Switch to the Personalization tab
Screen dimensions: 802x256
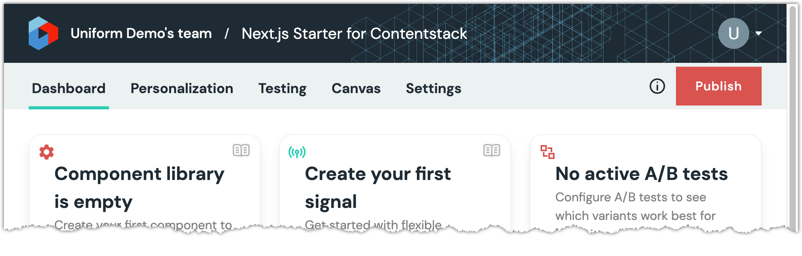(182, 88)
